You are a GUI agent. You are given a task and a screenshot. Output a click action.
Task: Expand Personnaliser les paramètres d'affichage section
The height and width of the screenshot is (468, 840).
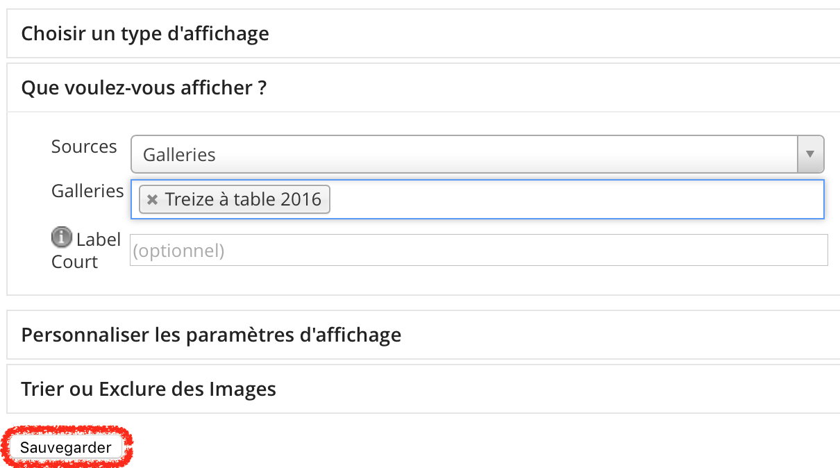[423, 335]
